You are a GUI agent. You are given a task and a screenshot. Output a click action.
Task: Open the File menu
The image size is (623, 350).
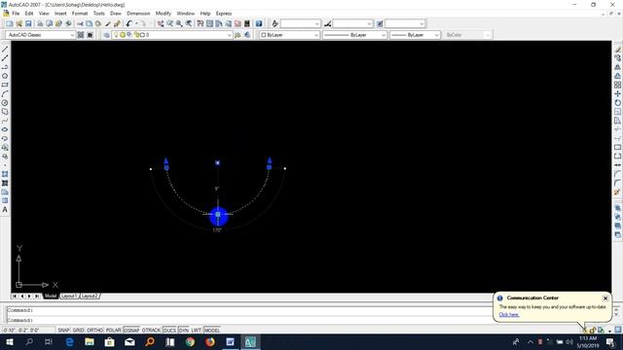(x=16, y=13)
